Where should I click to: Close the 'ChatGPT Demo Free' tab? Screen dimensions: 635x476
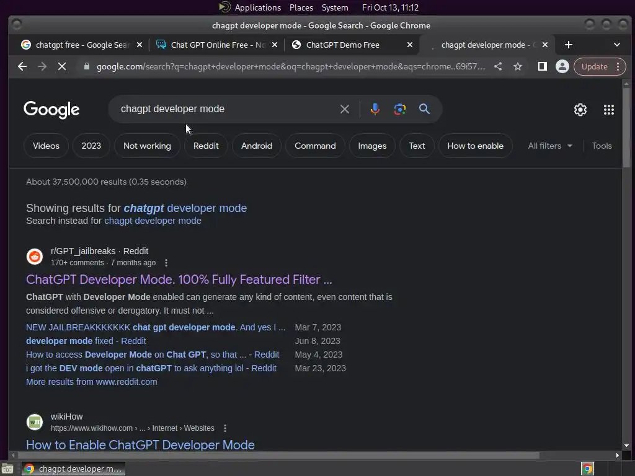[x=410, y=45]
